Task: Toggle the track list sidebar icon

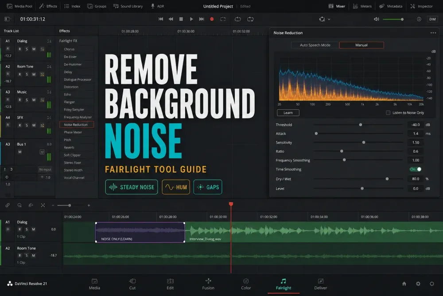Action: 8,19
